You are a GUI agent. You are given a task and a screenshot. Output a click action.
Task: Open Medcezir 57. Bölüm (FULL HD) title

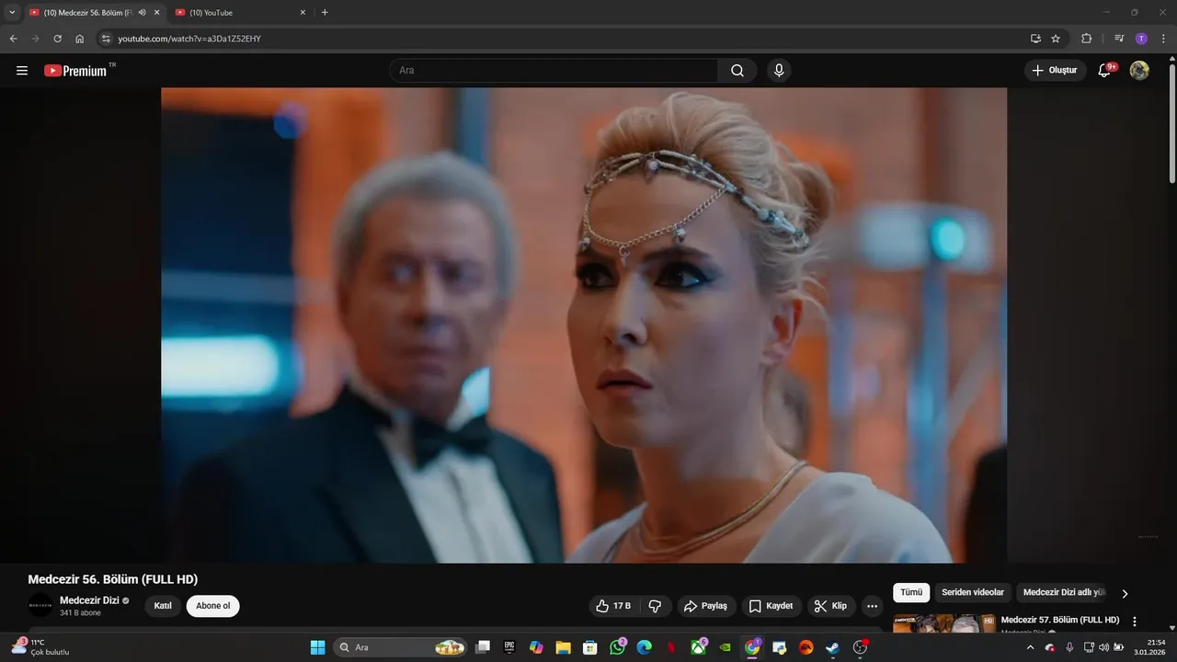1060,621
